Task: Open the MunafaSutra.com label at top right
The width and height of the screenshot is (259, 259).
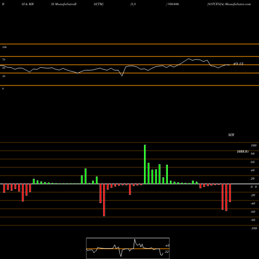Action: pos(238,4)
